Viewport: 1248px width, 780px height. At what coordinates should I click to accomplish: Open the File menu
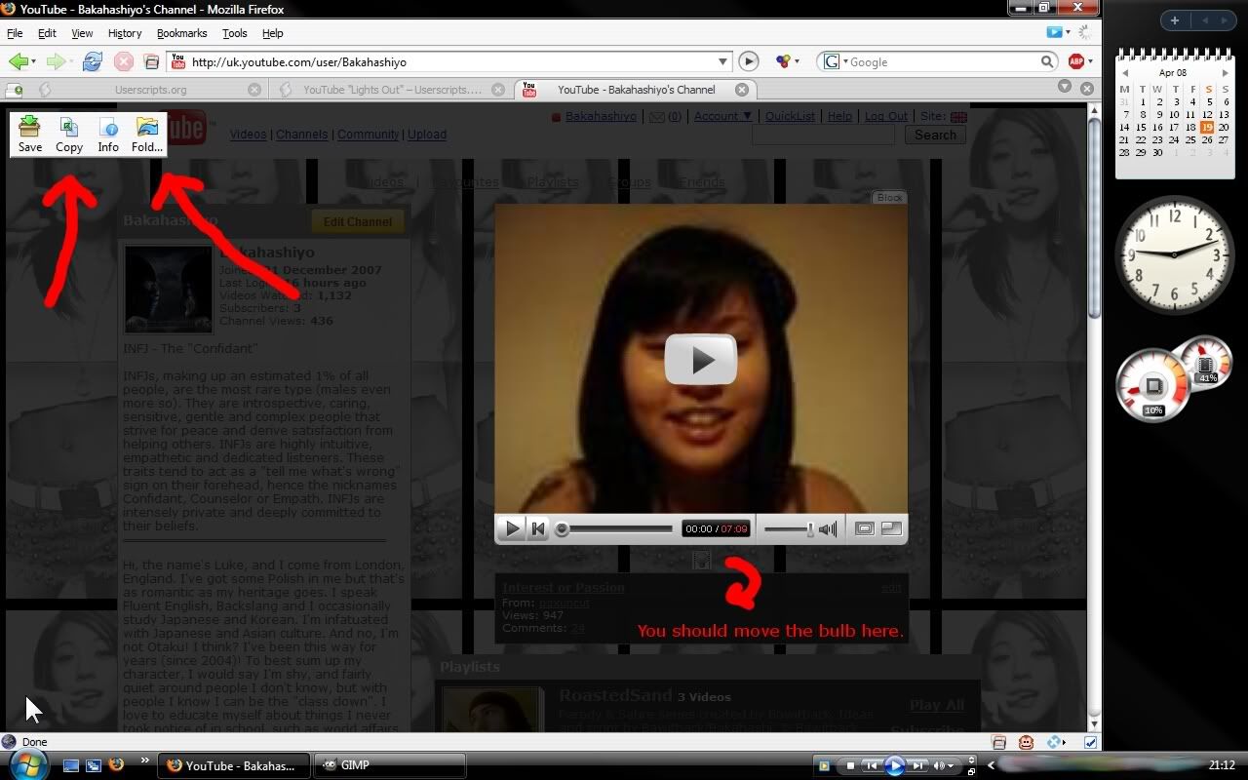tap(15, 33)
